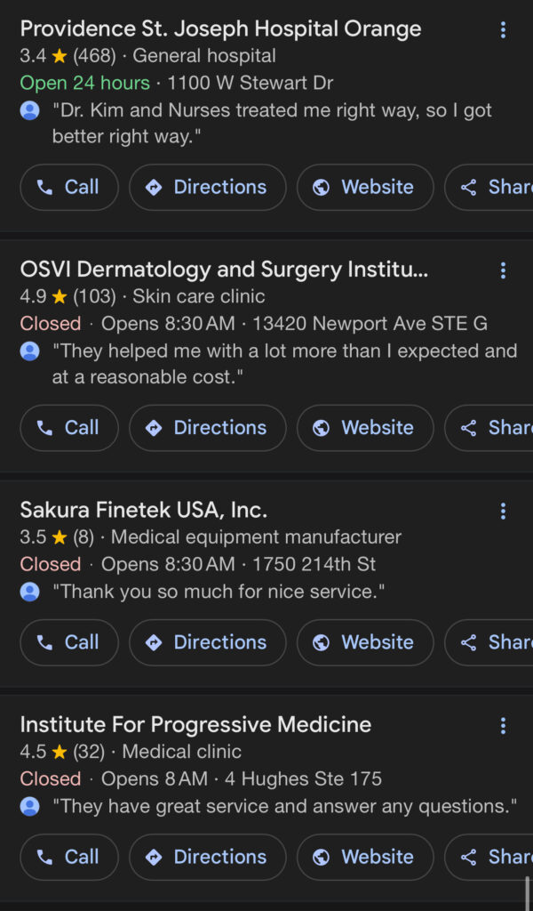Open Sakura Finetek USA website
This screenshot has height=911, width=533.
[365, 642]
